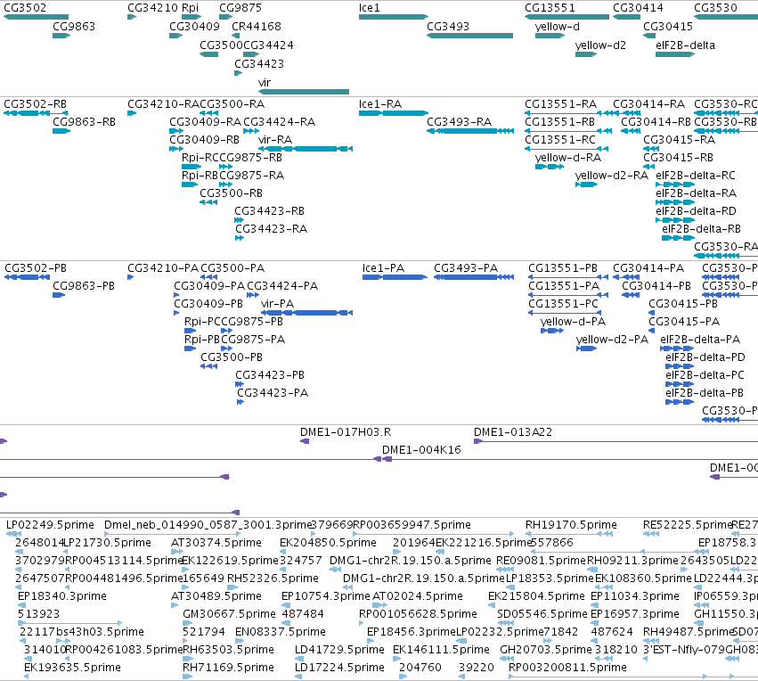
Task: Select the GH20703.5prime EST label
Action: tap(546, 650)
